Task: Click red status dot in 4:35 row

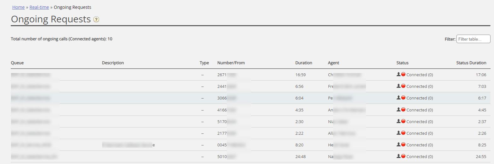Action: 403,110
